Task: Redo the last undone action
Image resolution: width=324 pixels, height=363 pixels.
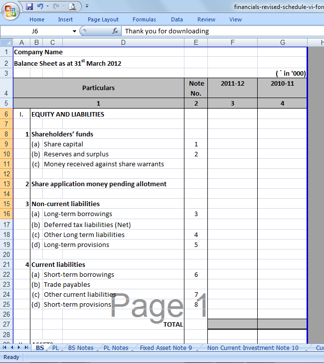Action: pyautogui.click(x=56, y=6)
